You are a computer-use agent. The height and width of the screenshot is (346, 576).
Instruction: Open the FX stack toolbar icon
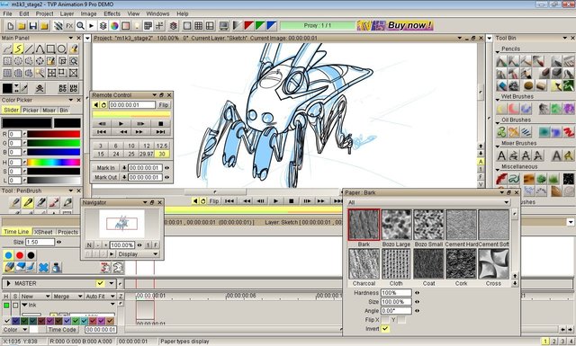pyautogui.click(x=69, y=26)
